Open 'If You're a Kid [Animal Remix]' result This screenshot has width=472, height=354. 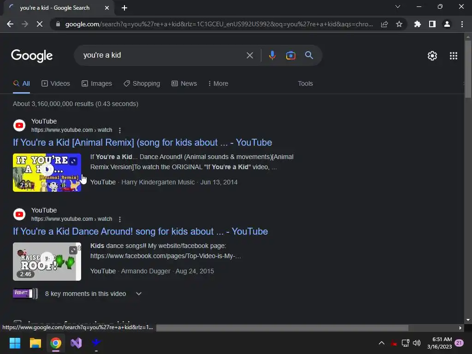(142, 142)
